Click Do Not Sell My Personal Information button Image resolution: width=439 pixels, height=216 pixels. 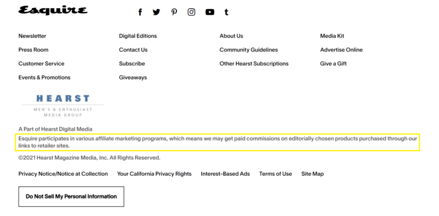pyautogui.click(x=71, y=197)
